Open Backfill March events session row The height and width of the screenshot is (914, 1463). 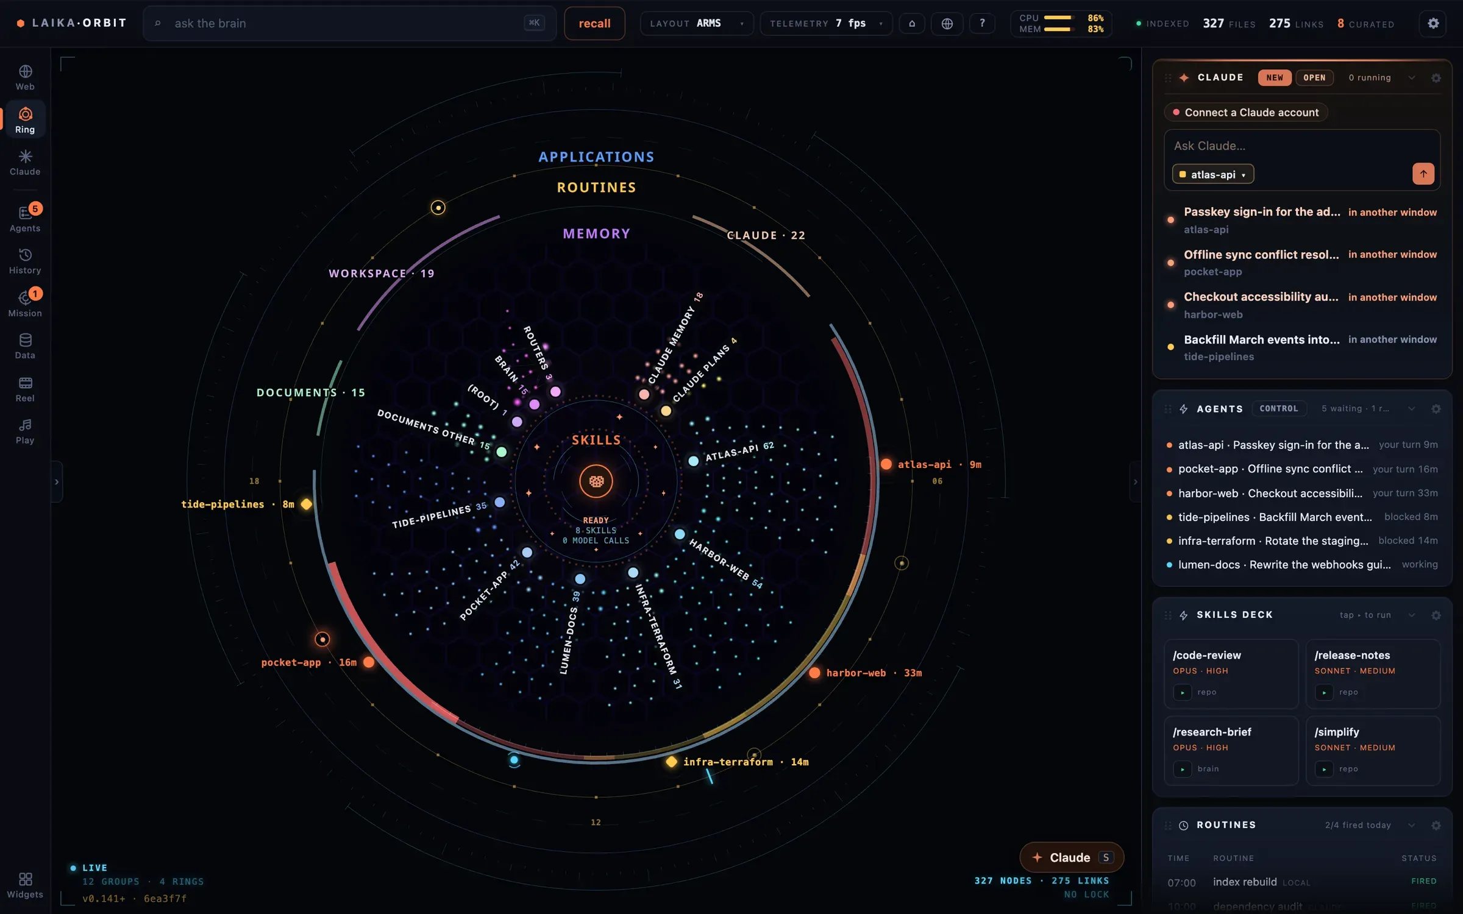[1302, 347]
